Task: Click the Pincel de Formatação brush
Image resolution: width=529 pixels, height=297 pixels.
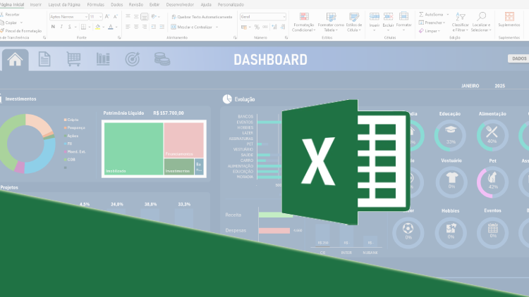Action: (x=2, y=31)
